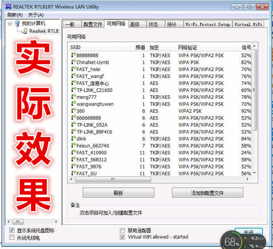Open the 状态 tab
273x249 pixels.
(x=156, y=24)
